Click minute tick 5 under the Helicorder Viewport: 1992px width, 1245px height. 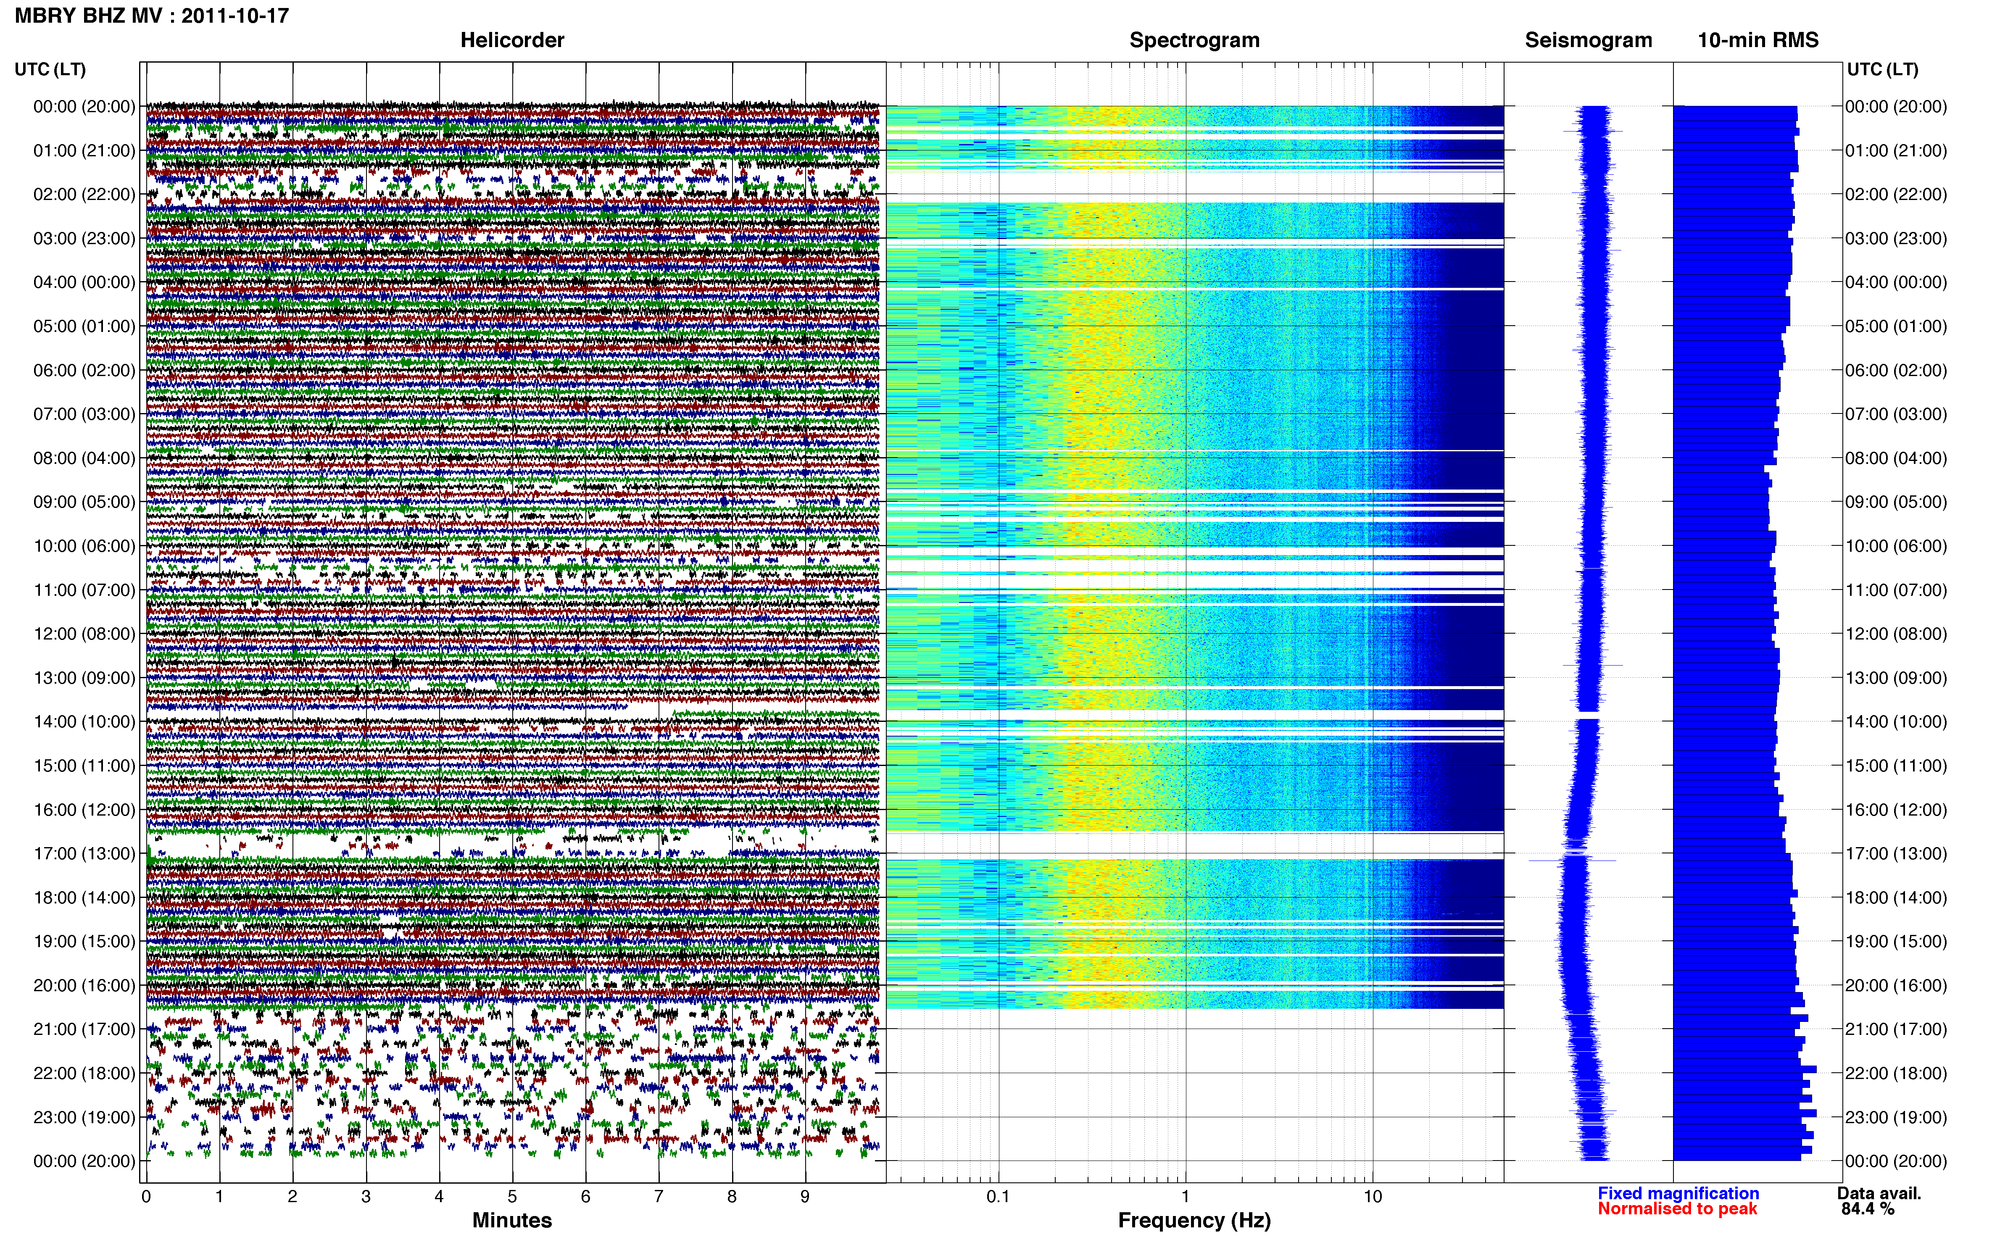coord(512,1196)
